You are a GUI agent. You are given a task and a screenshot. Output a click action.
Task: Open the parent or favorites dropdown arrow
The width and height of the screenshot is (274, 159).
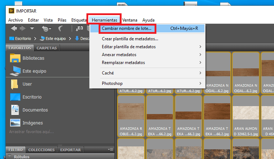pyautogui.click(x=32, y=28)
